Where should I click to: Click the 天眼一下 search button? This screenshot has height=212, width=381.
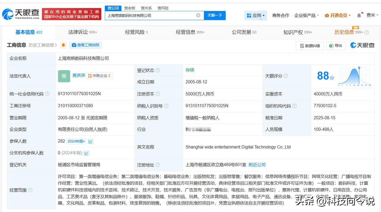(215, 15)
